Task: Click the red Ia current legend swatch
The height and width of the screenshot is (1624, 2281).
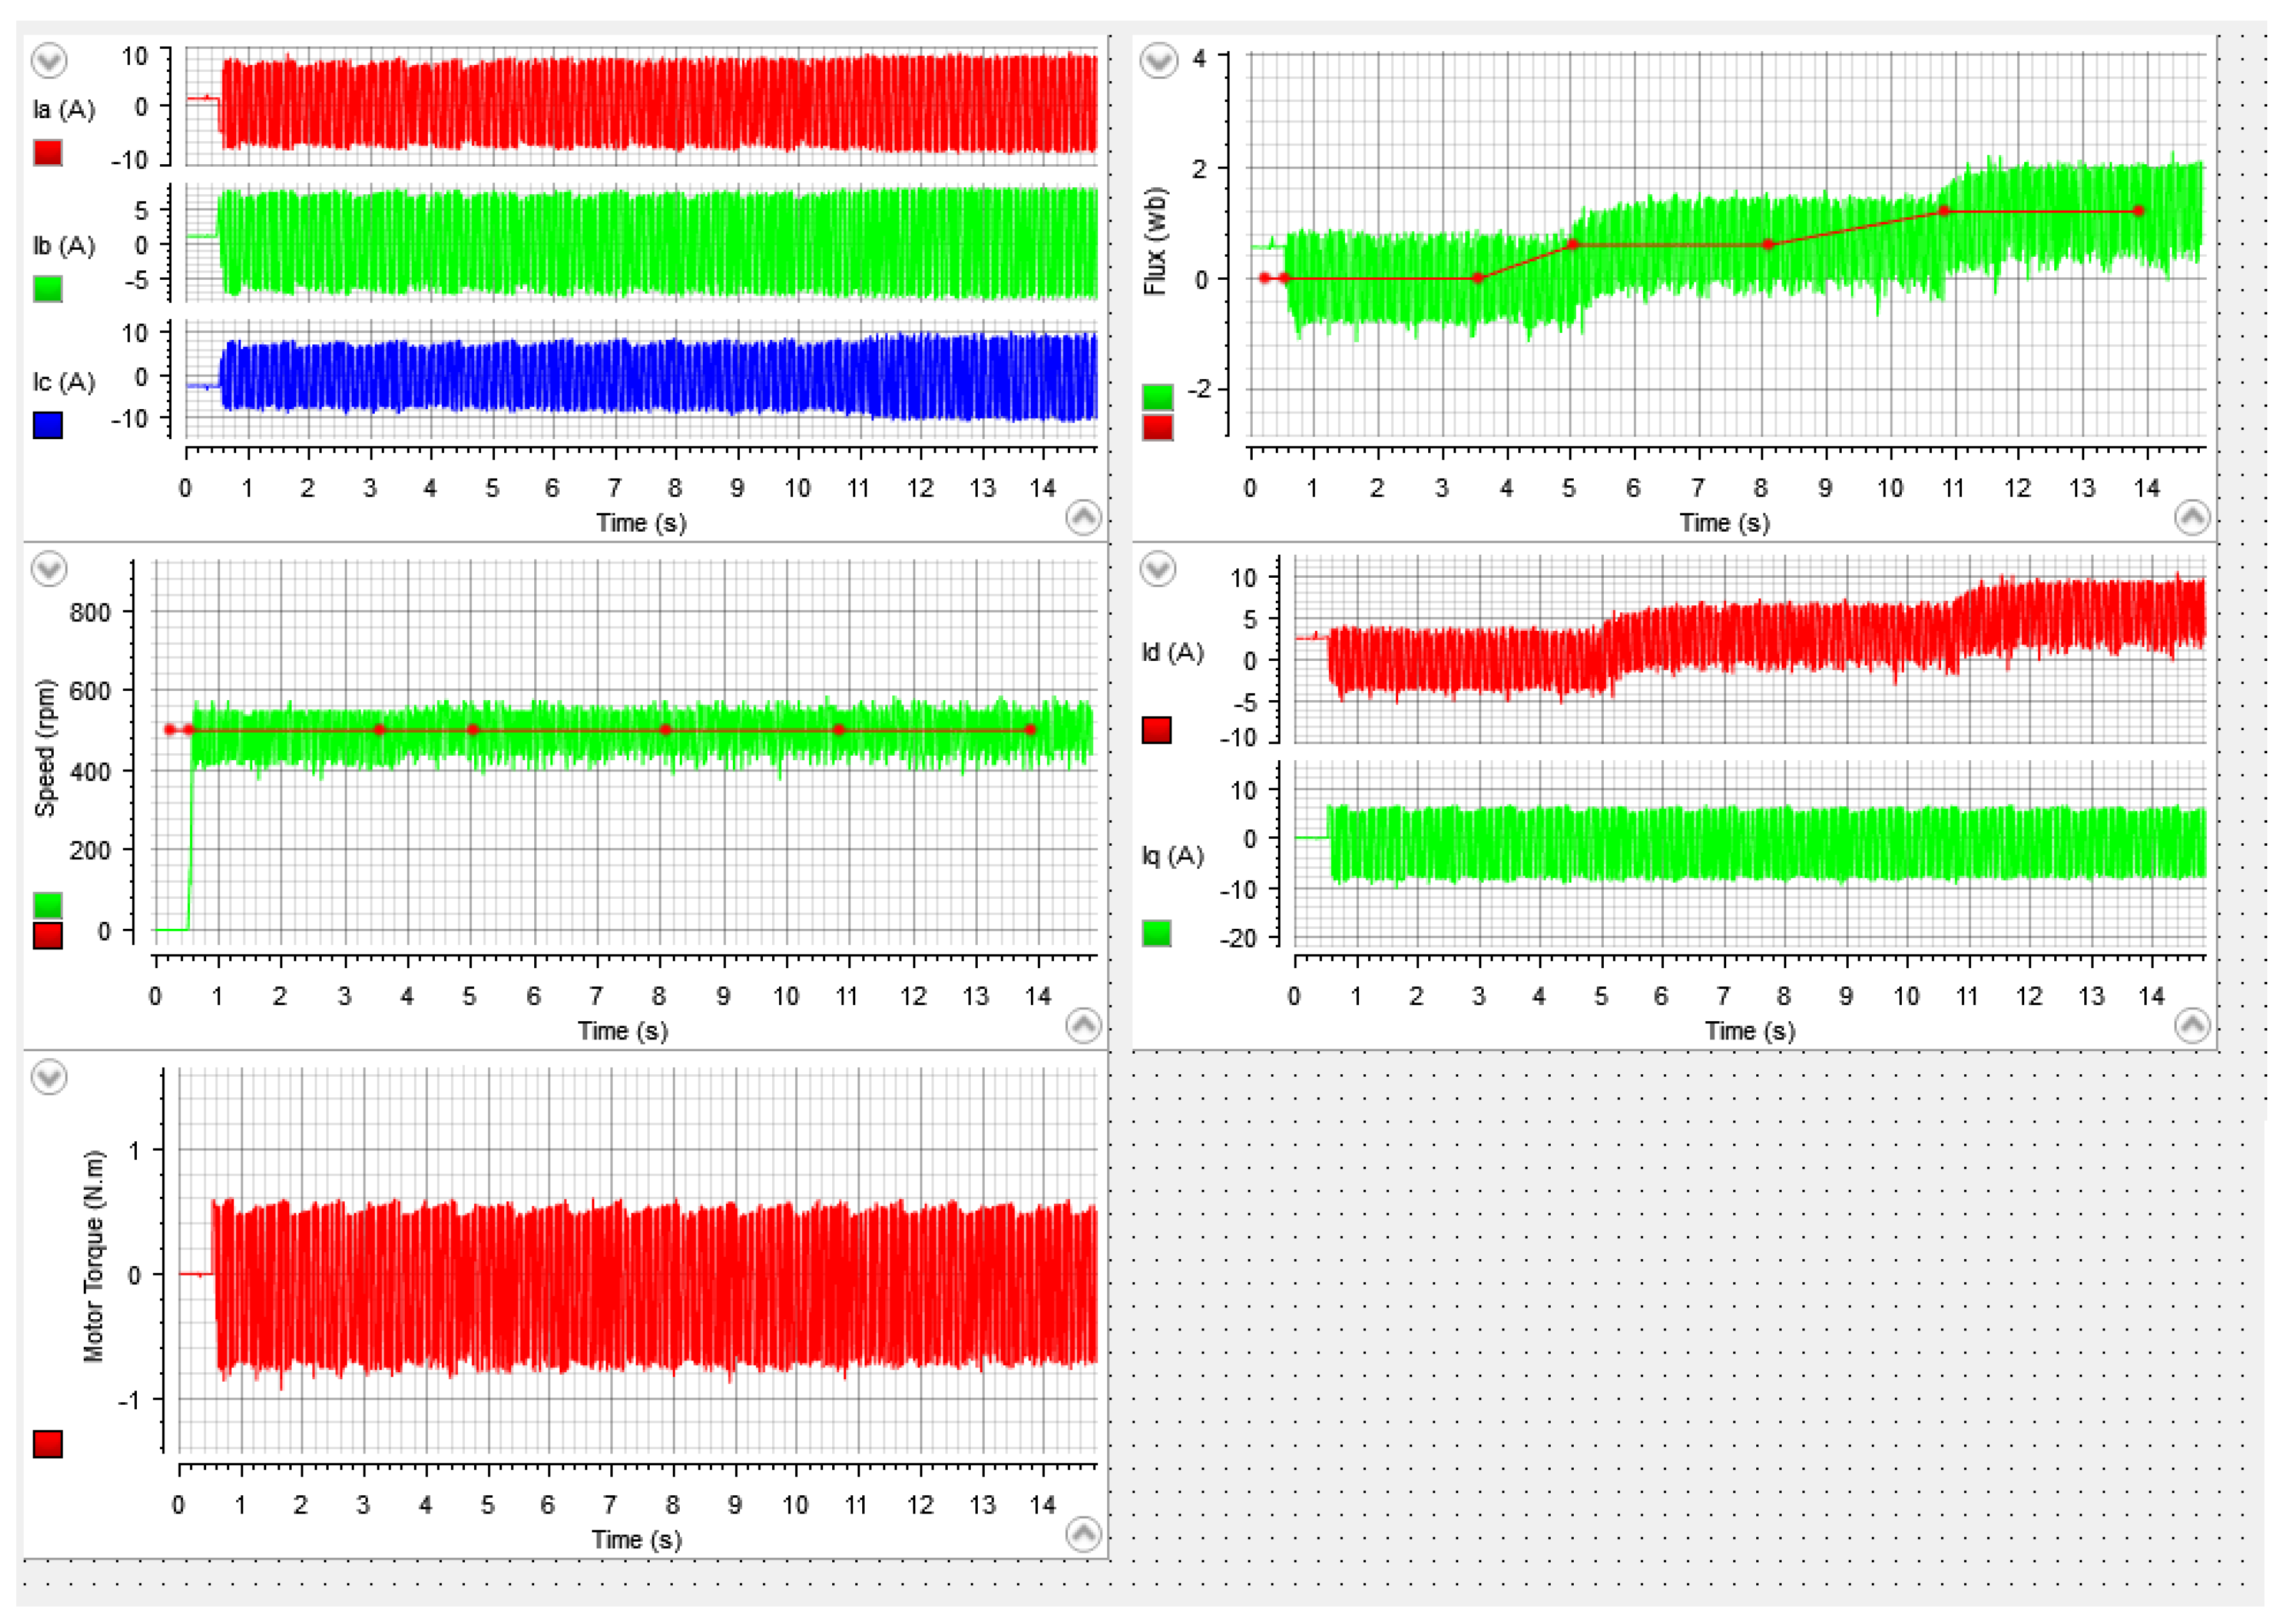Action: 48,152
